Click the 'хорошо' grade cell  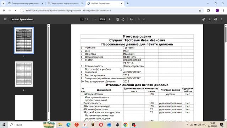click(x=170, y=94)
